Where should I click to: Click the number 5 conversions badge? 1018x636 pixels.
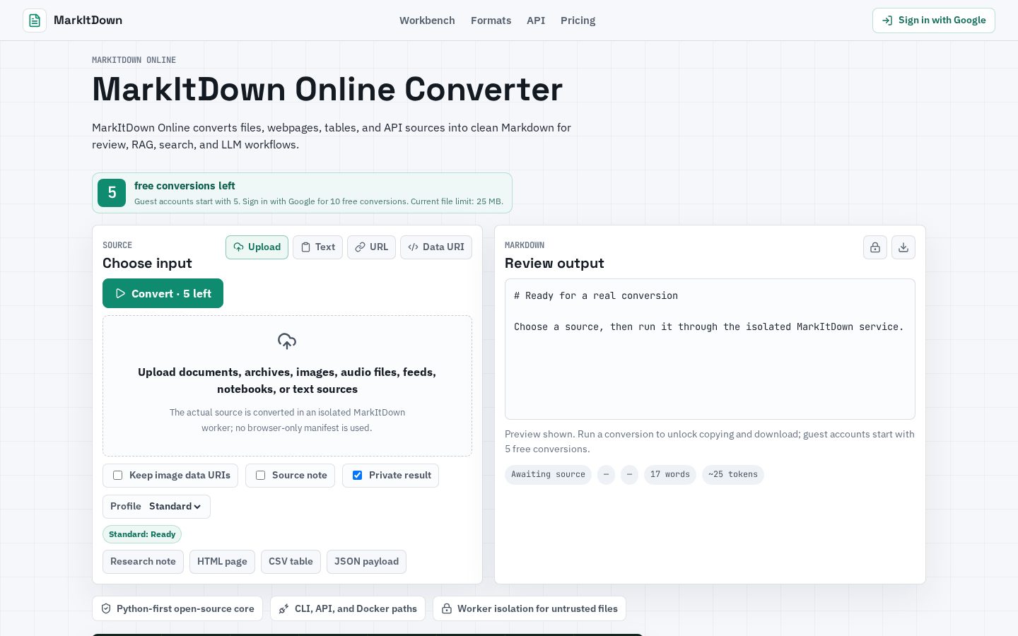pos(112,193)
